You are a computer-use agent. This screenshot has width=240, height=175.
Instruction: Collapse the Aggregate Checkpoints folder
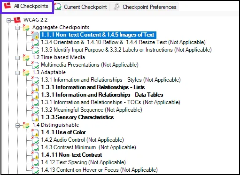(17, 28)
